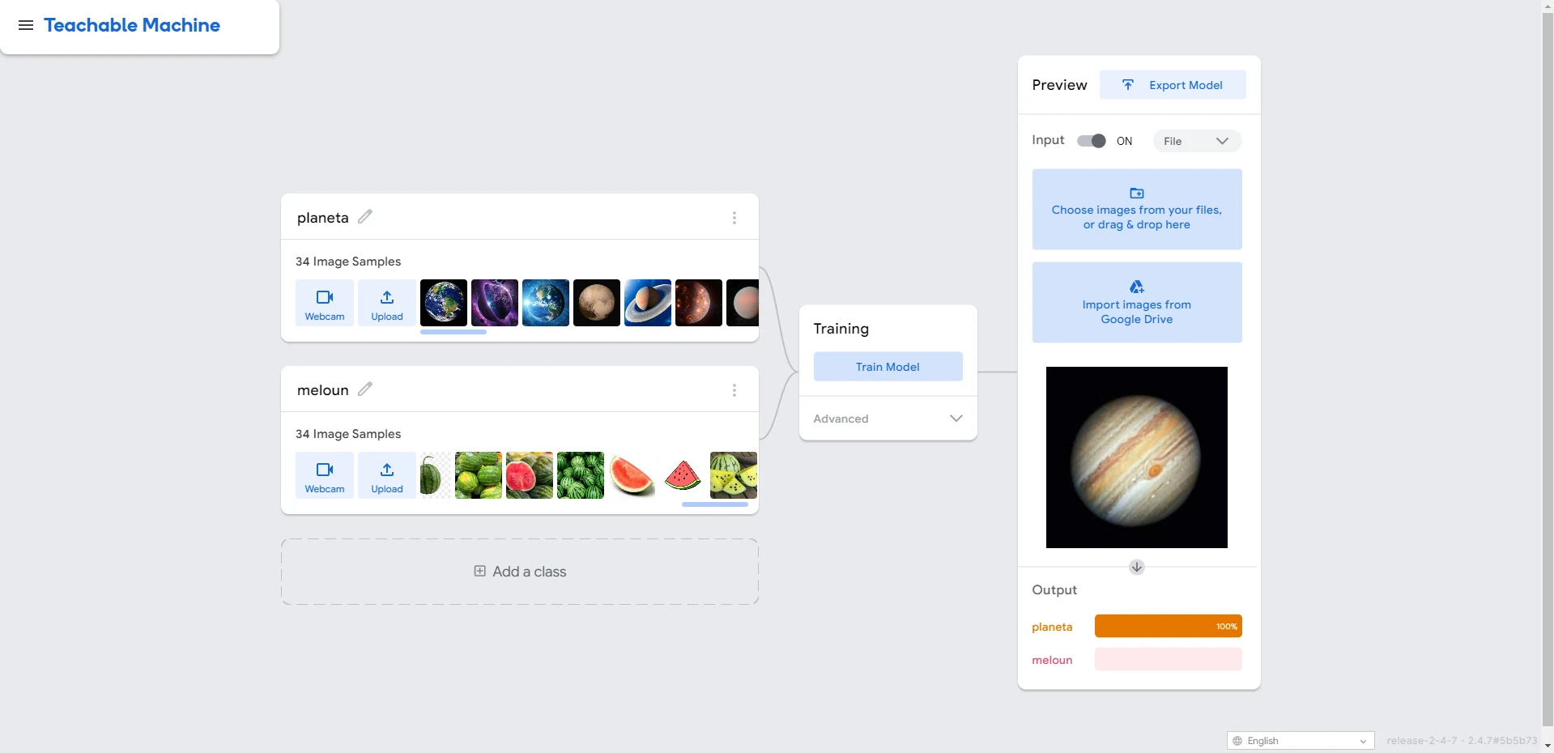Click the pencil icon next to meloun
The width and height of the screenshot is (1554, 753).
tap(365, 389)
